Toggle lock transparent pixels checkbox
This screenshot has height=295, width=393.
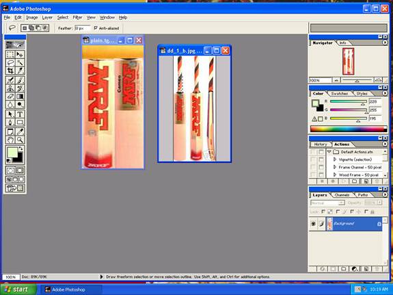323,211
